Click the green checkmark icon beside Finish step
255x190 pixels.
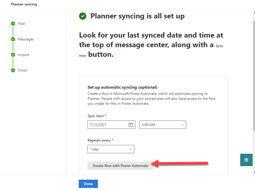tap(13, 70)
